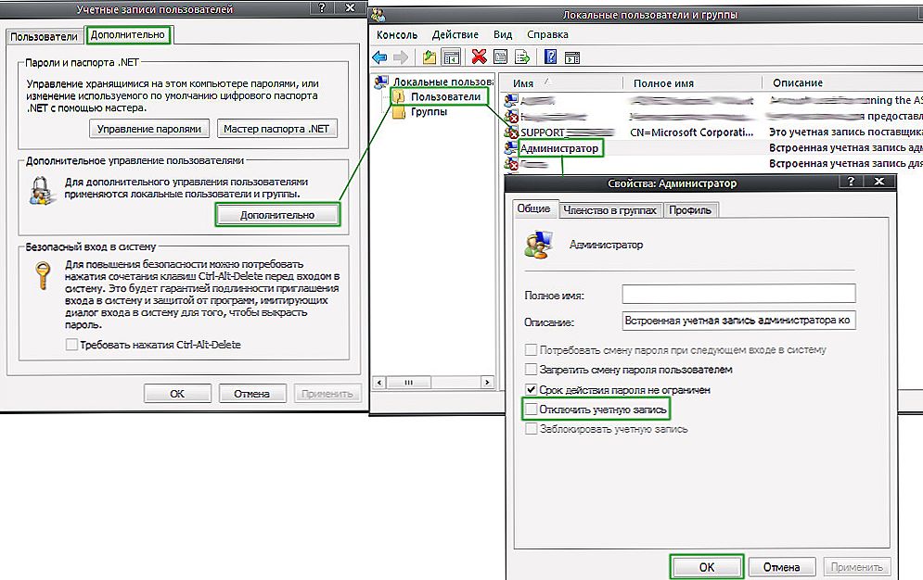Click the Мастер паспорта .NET button

[276, 129]
